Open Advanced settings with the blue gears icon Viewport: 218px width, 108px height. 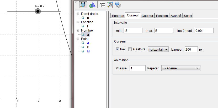(118, 4)
